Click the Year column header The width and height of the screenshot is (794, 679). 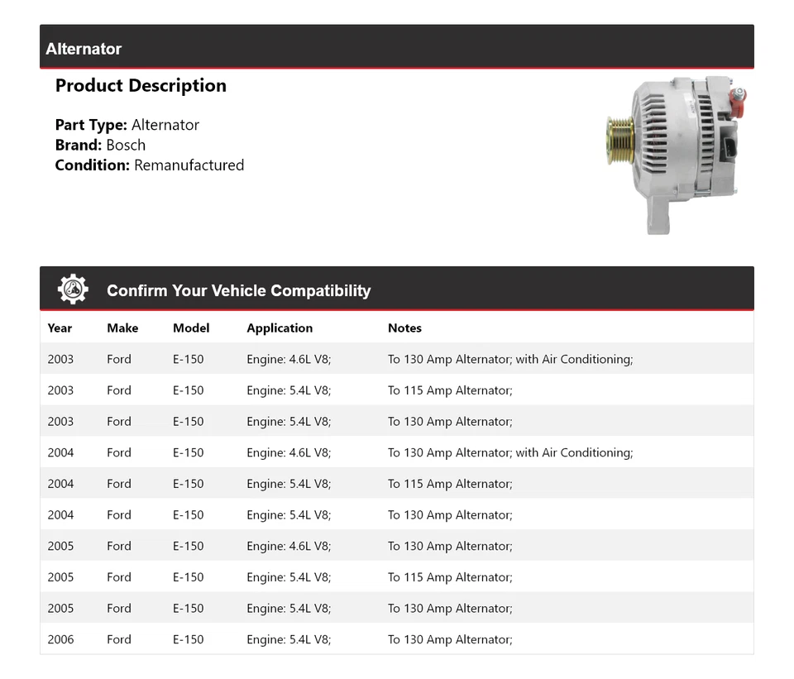point(60,328)
